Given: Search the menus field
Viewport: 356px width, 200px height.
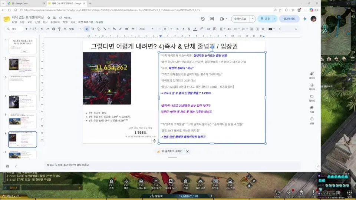Looking at the screenshot, I should [15, 29].
